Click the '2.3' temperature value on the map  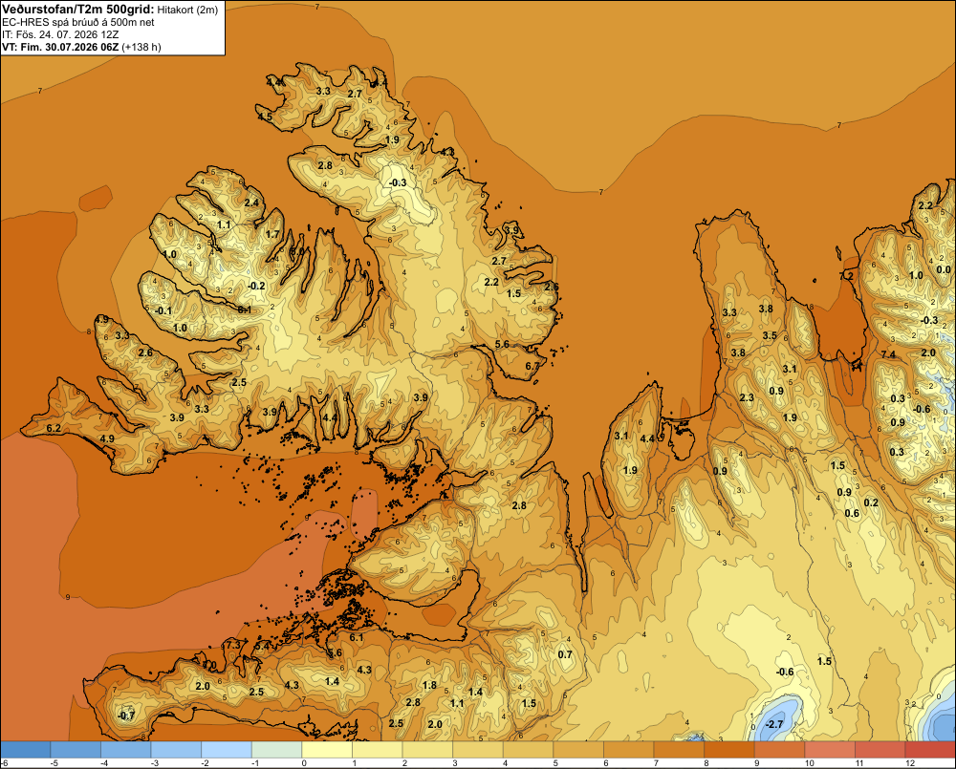[747, 398]
